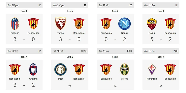Click the Hellas Verona crest

click(x=124, y=69)
